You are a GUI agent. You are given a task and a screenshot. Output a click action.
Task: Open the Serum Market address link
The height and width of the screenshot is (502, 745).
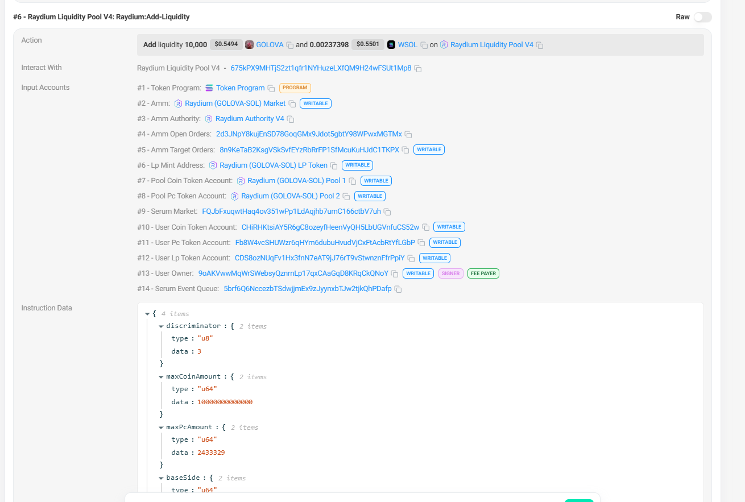292,211
